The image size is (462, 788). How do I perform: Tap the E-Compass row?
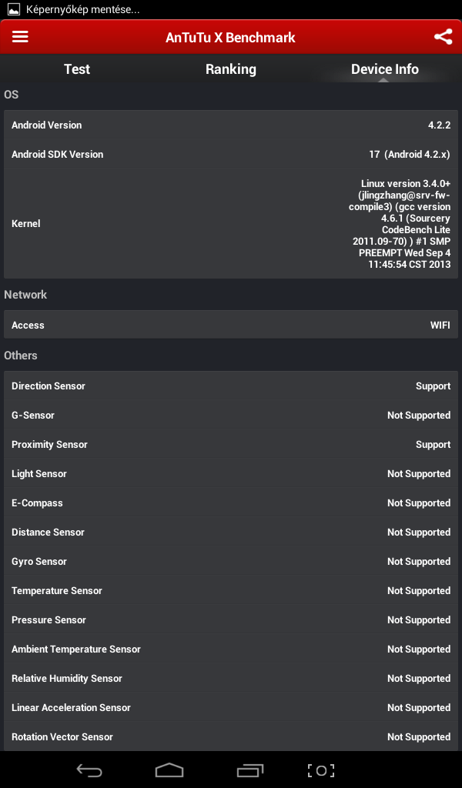click(x=231, y=503)
